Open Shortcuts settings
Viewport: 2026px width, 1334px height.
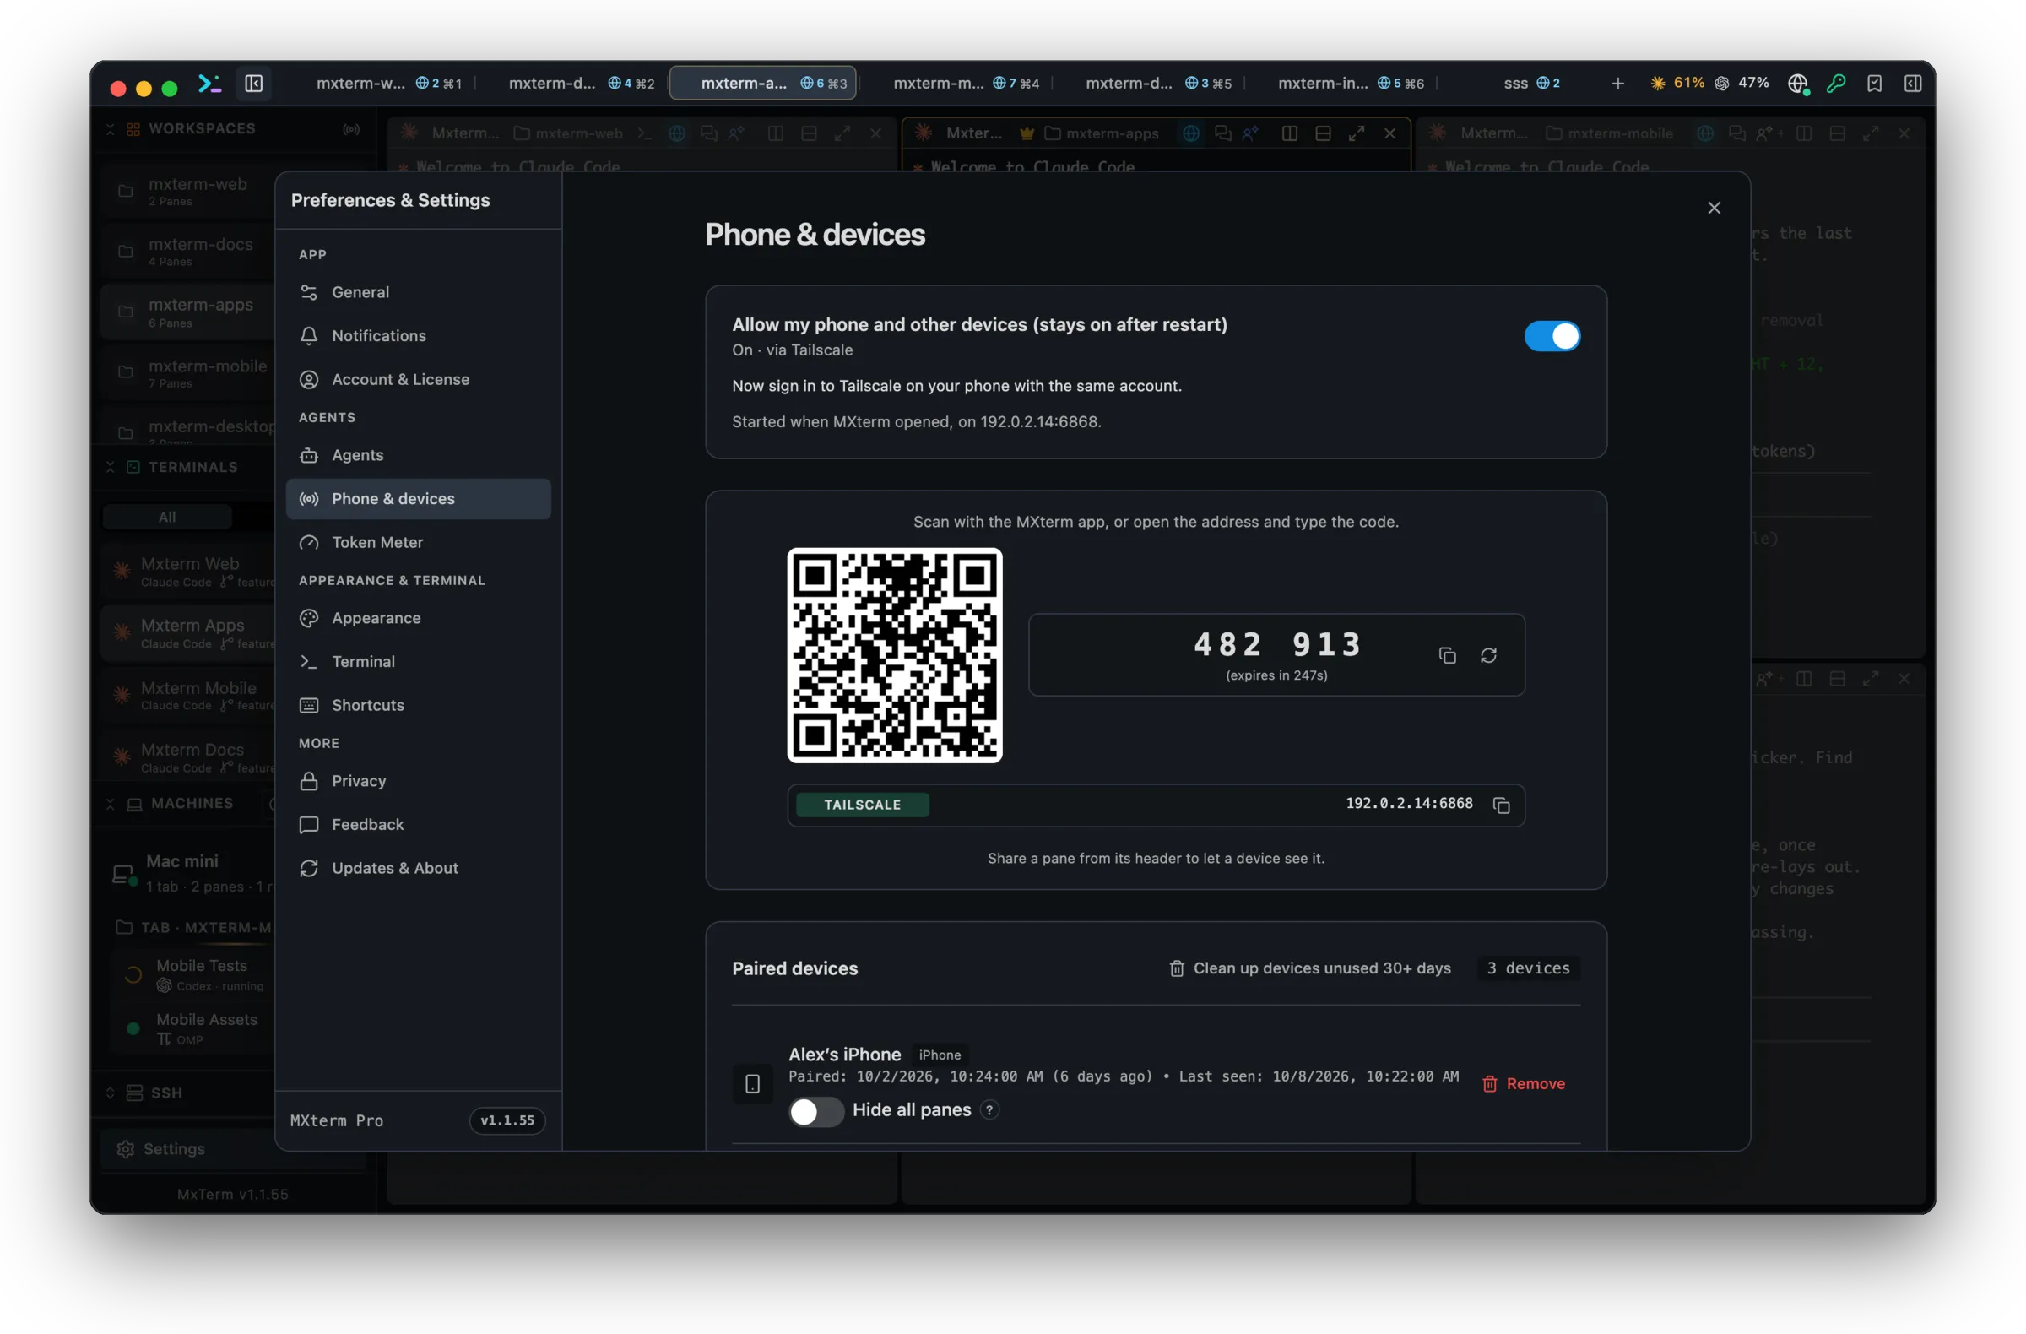tap(418, 705)
